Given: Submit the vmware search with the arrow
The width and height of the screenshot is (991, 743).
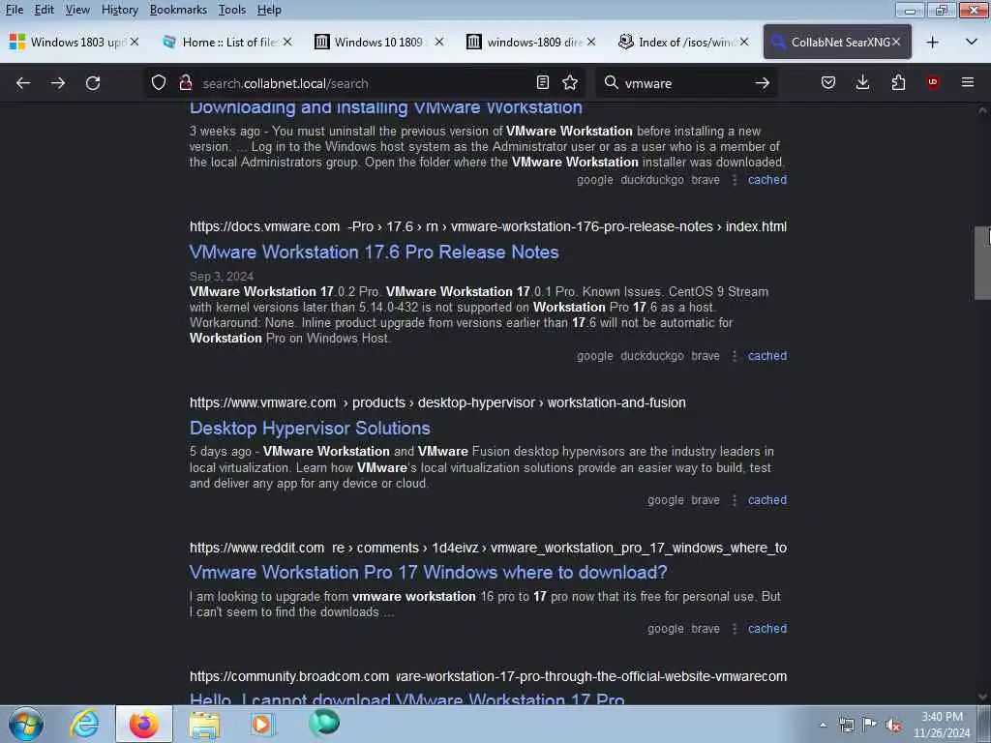Looking at the screenshot, I should point(763,83).
